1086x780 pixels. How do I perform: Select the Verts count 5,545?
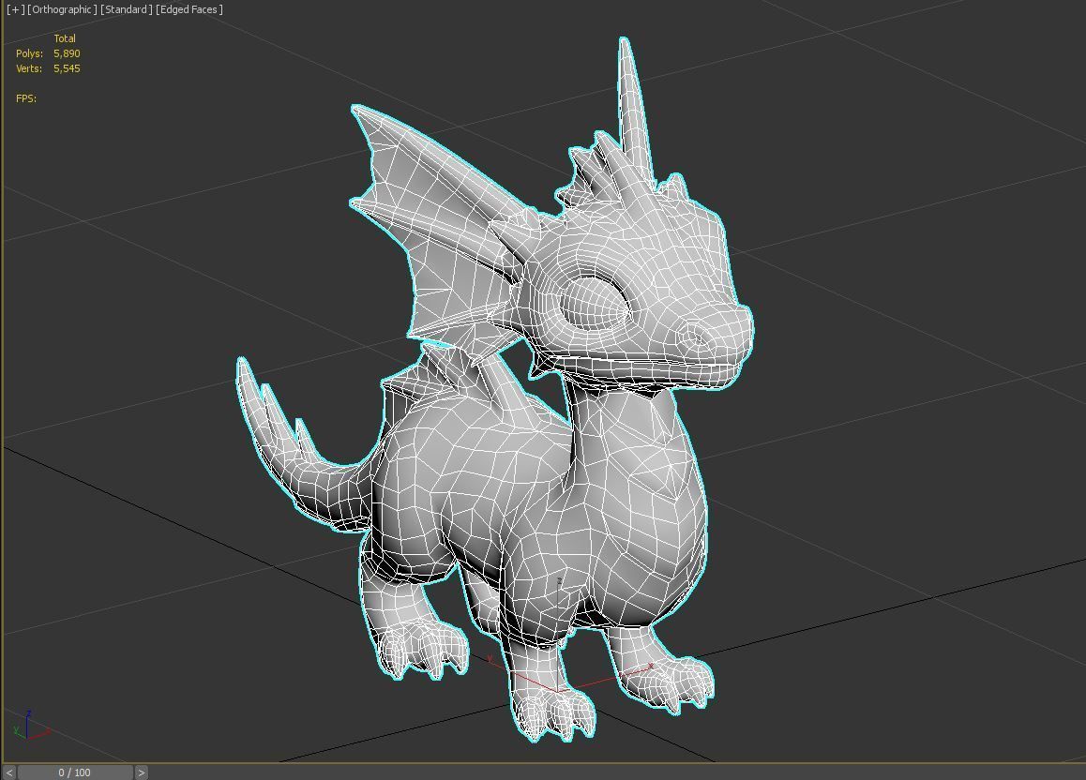coord(67,68)
